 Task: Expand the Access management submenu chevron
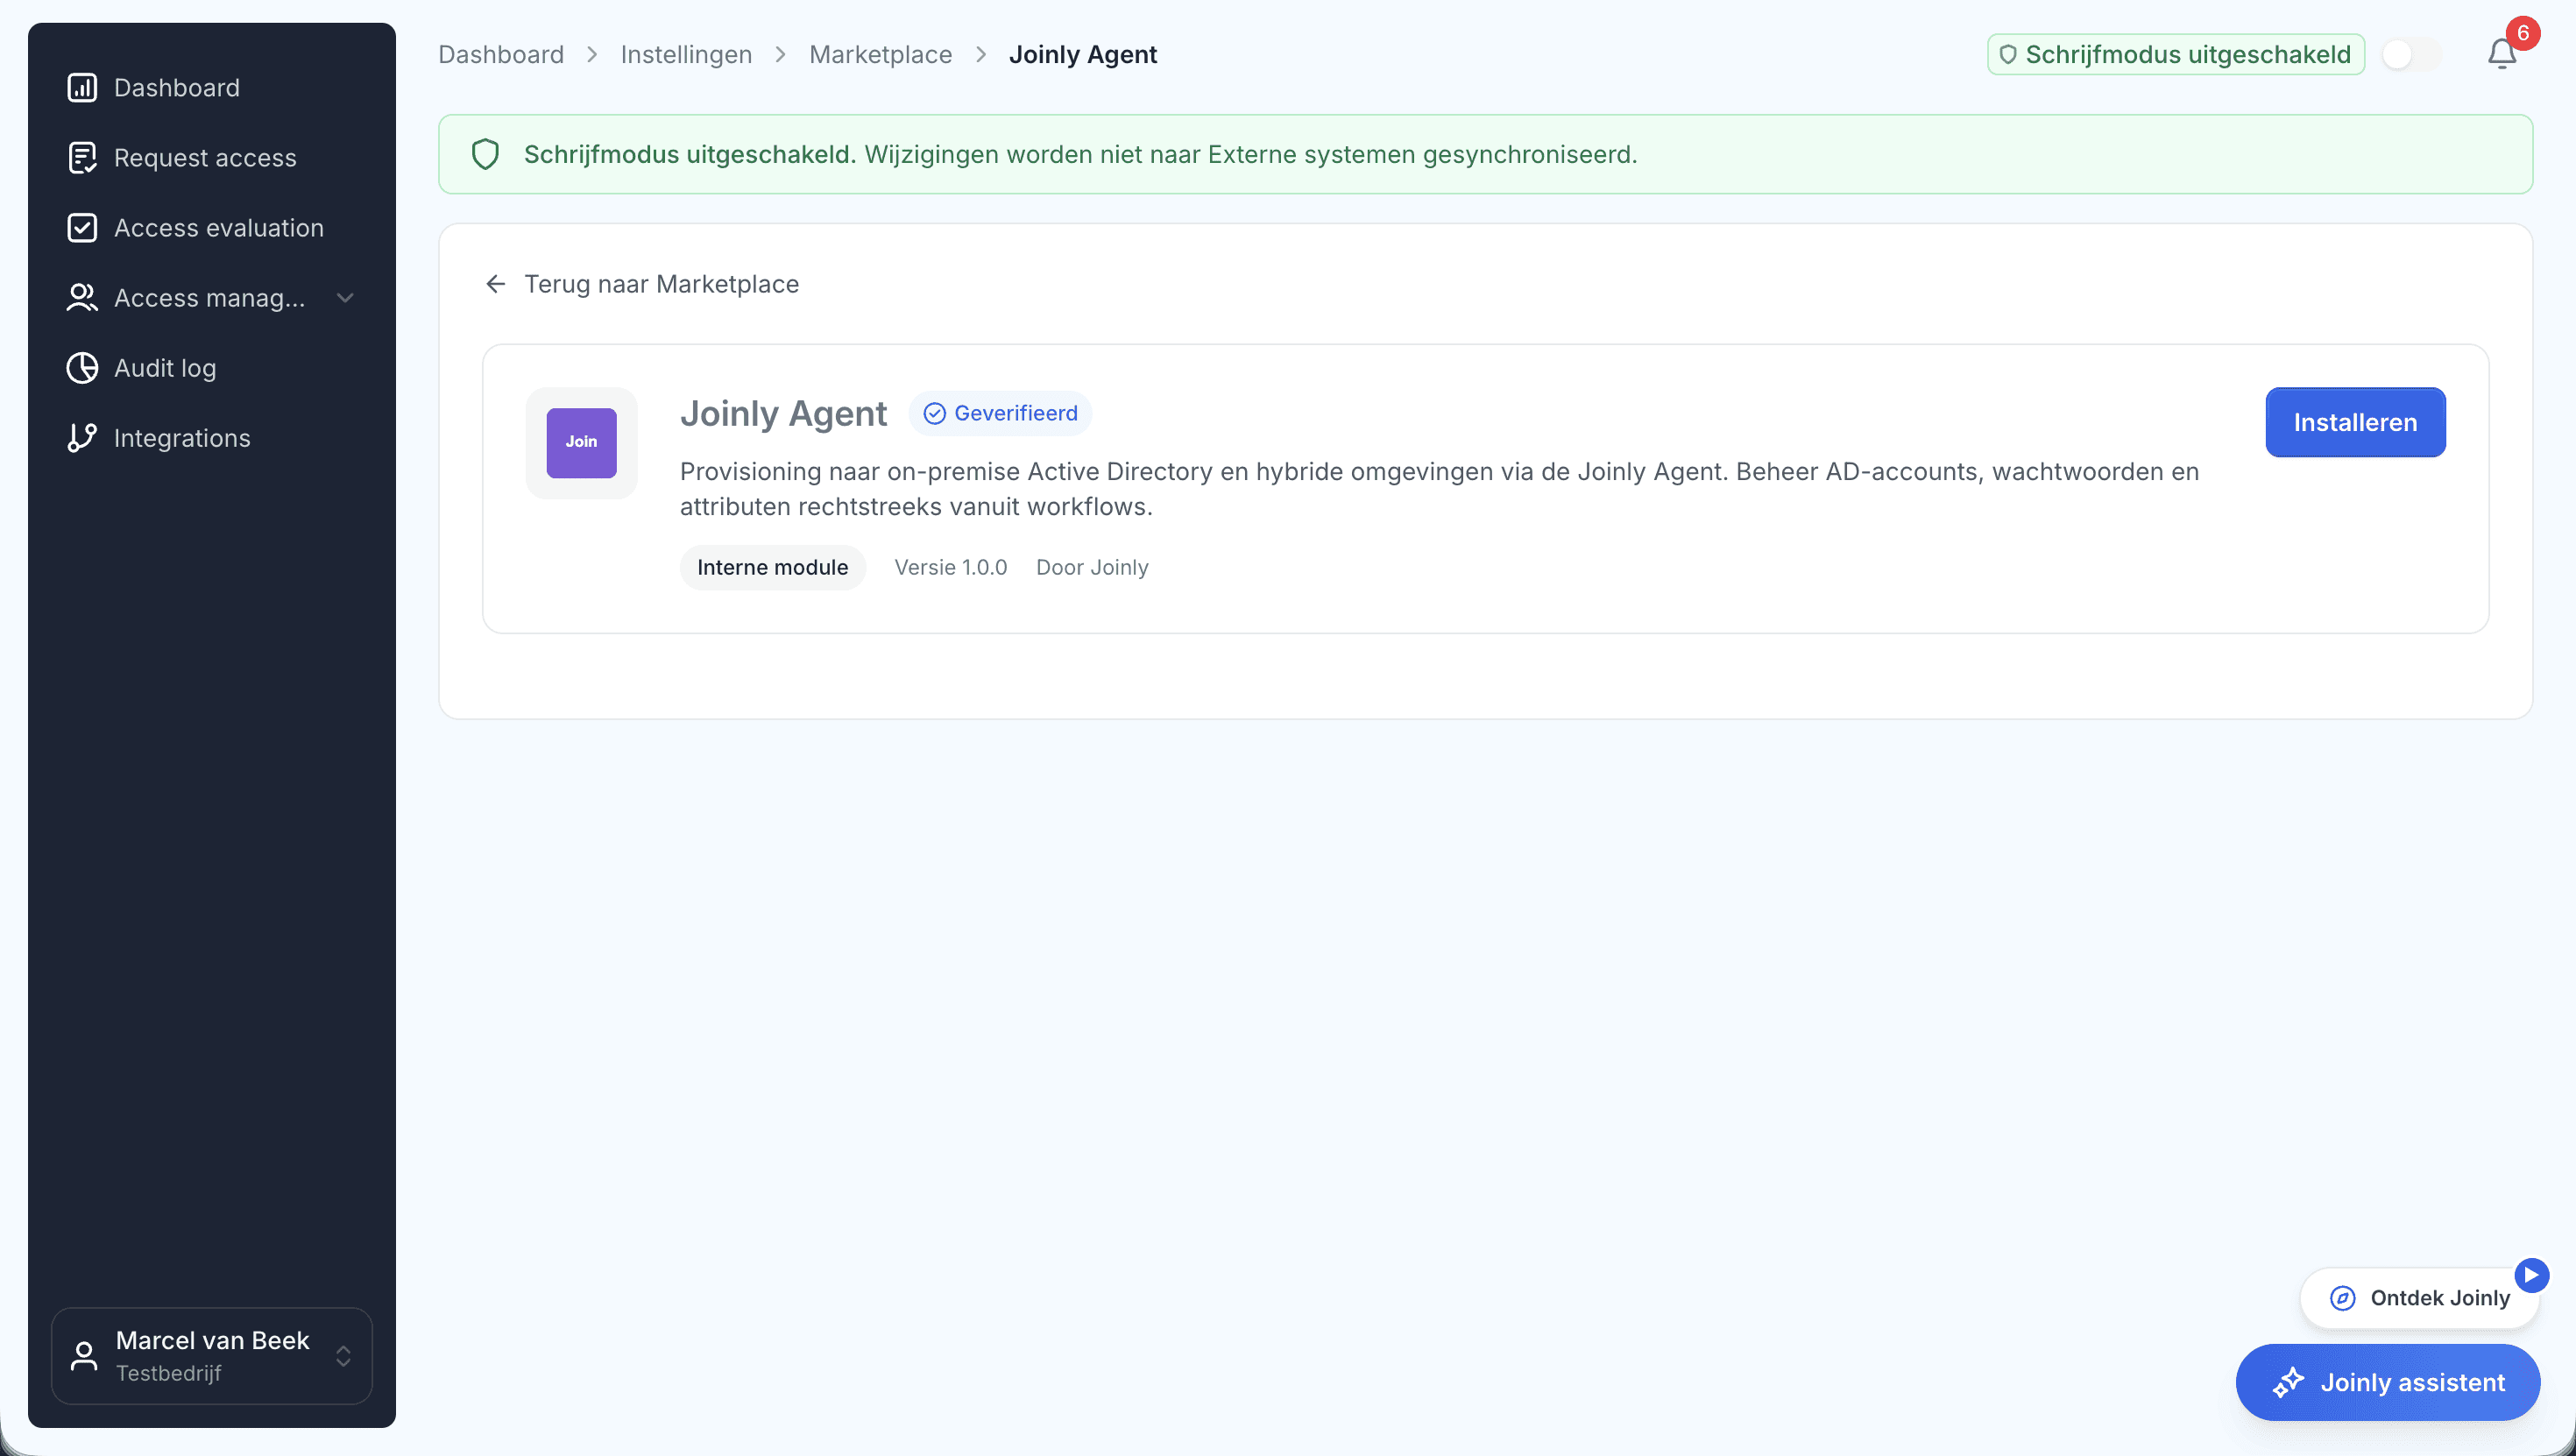tap(345, 298)
